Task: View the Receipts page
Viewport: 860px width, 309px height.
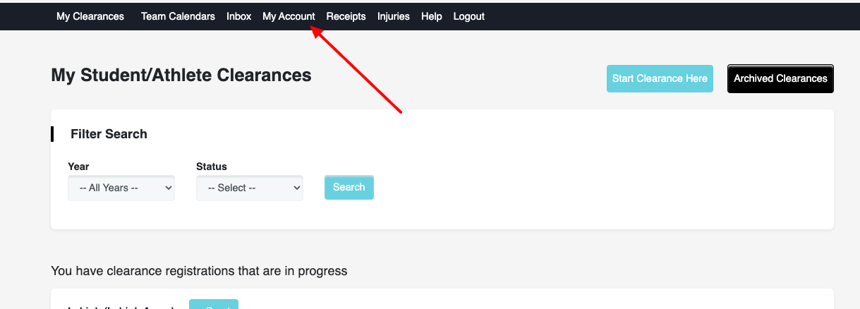Action: coord(346,16)
